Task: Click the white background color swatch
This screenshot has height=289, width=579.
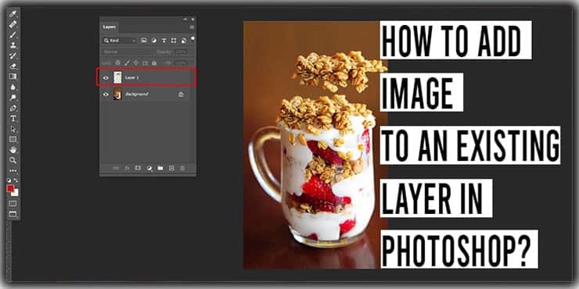Action: pyautogui.click(x=16, y=193)
